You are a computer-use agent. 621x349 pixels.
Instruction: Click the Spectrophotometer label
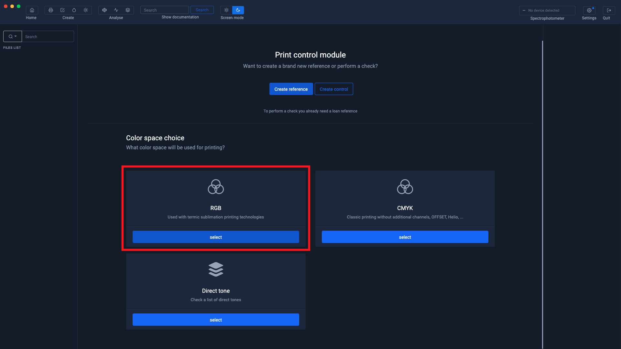click(547, 18)
